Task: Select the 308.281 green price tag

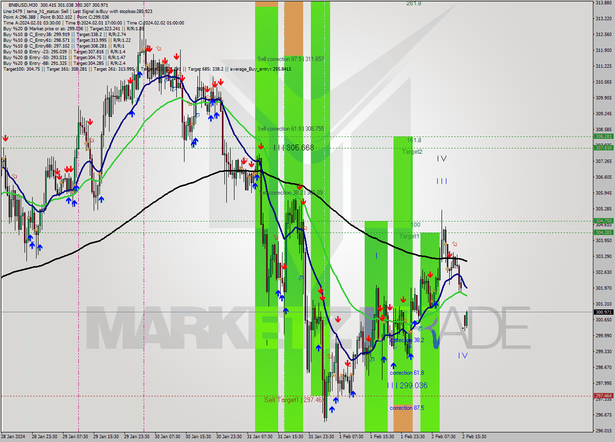Action: tap(603, 136)
